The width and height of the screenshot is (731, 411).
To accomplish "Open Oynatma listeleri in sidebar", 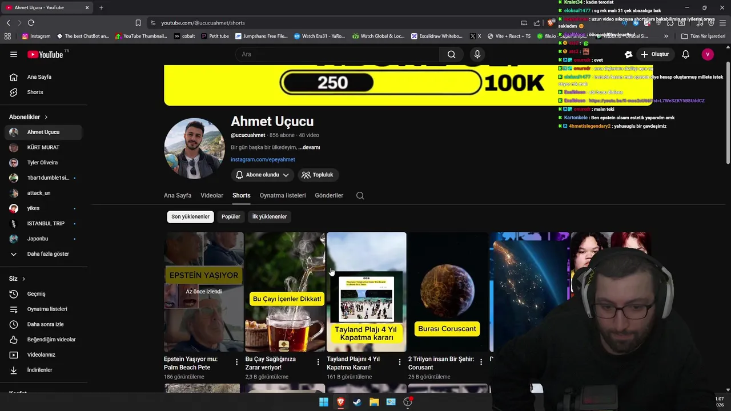I will point(47,309).
